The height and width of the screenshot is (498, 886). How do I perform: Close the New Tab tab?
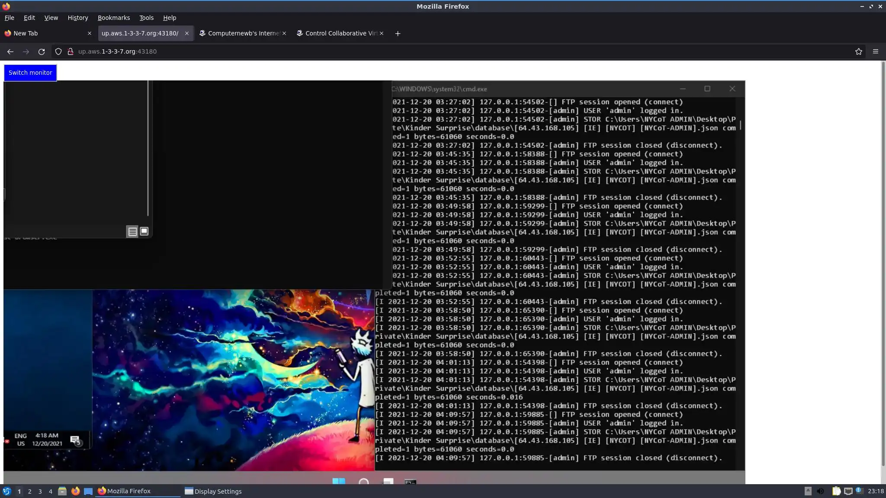90,33
